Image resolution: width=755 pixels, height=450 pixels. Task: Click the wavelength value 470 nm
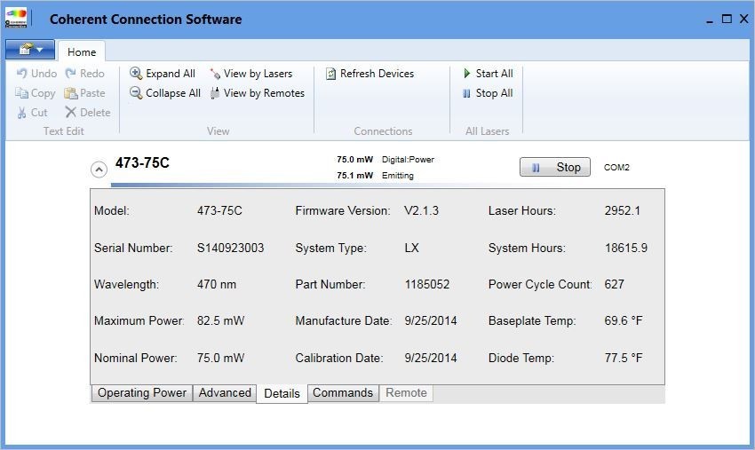point(216,284)
